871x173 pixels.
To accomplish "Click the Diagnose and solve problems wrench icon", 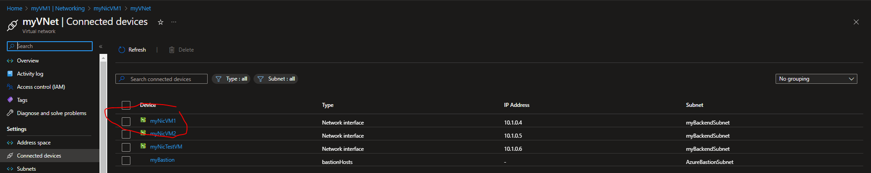I will point(10,113).
